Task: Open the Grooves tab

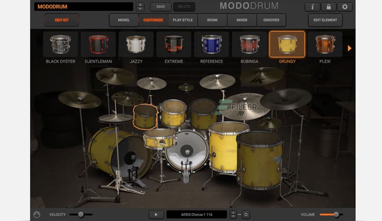Action: [x=271, y=20]
